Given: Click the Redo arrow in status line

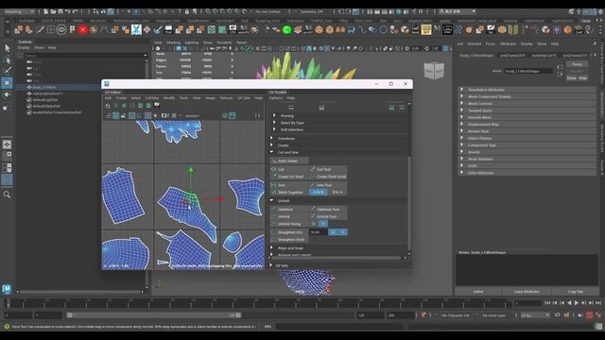Looking at the screenshot, I should [76, 11].
